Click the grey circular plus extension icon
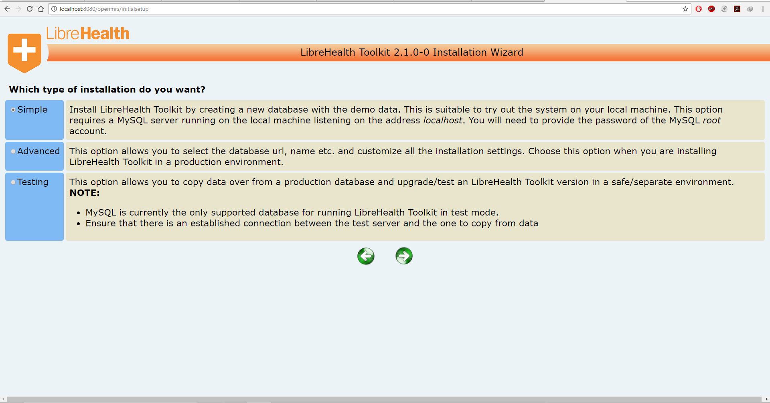770x403 pixels. 724,9
